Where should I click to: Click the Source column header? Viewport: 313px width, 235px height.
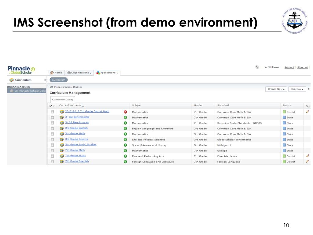[x=287, y=105]
